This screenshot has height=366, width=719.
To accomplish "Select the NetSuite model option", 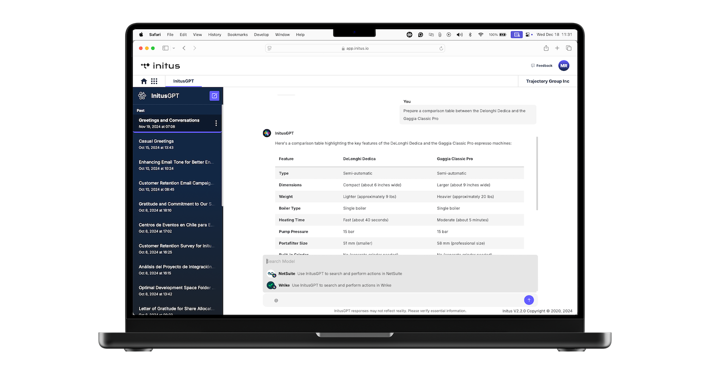I will tap(400, 274).
